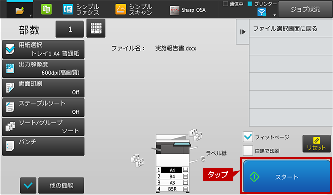Open Job Status (ジョブ状況) screen
The width and height of the screenshot is (333, 195).
(305, 9)
